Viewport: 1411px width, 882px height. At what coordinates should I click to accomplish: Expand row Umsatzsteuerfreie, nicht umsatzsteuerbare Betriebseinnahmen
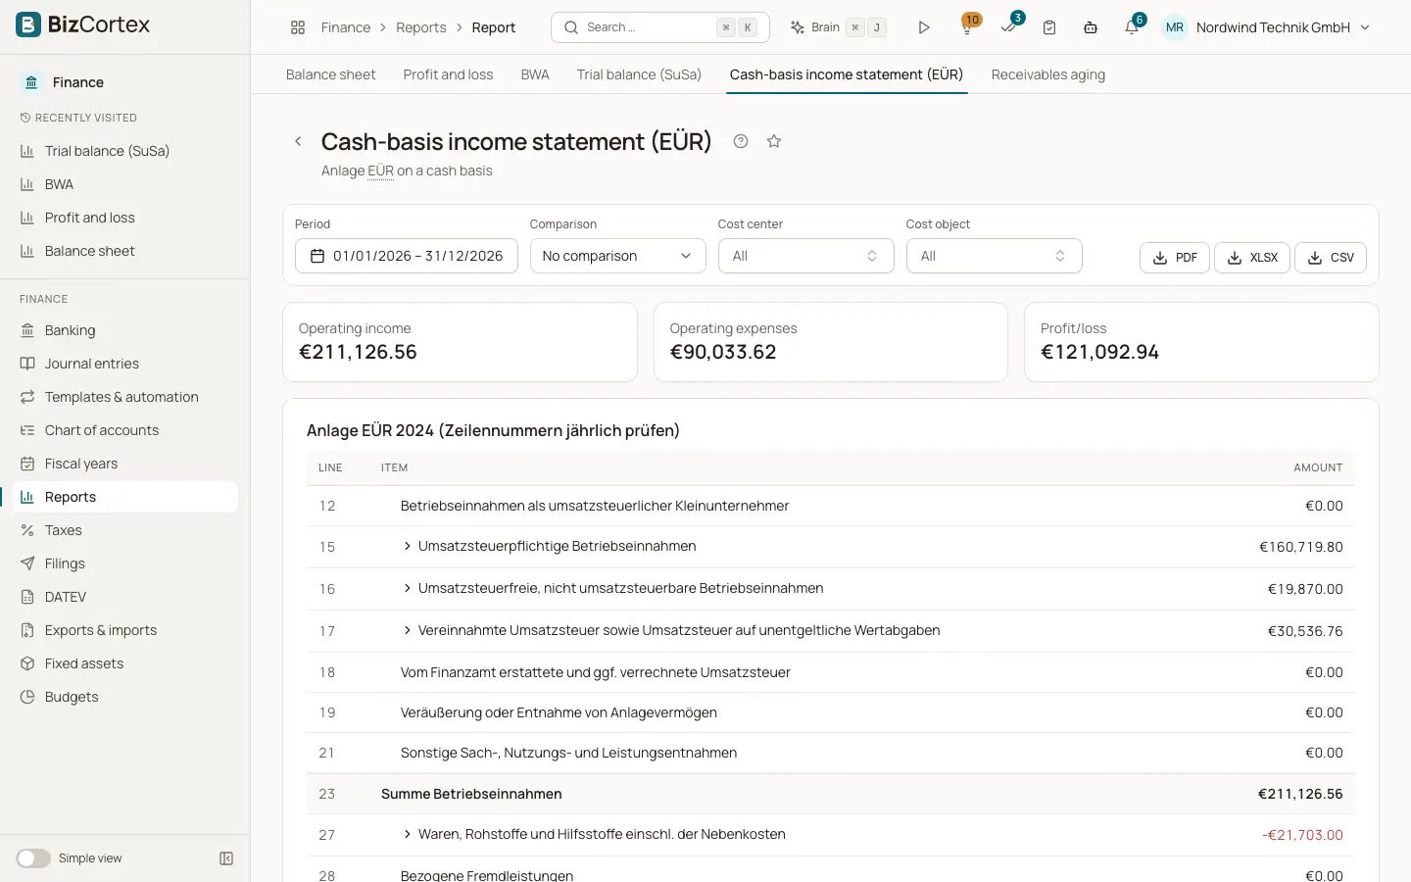pos(407,588)
